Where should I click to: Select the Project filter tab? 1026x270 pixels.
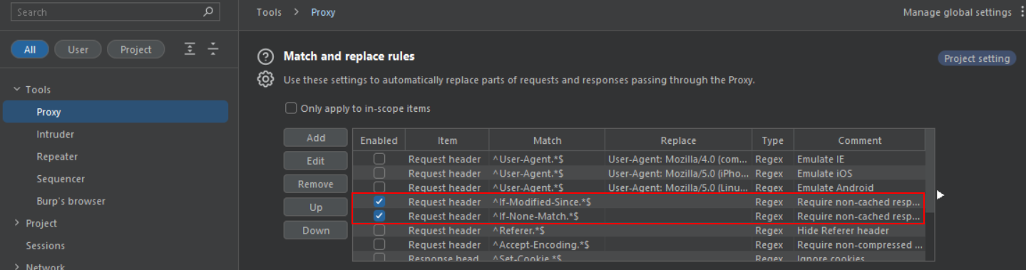(135, 49)
